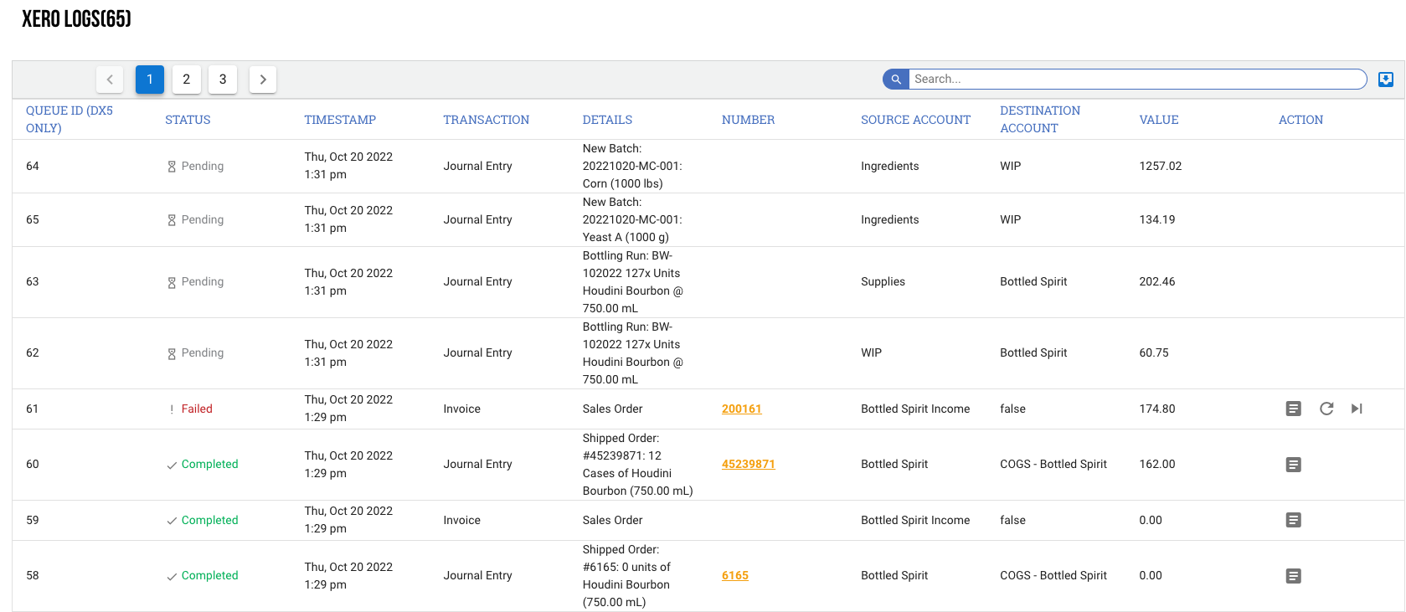Open log details icon for queue 60
This screenshot has height=612, width=1406.
coord(1294,464)
